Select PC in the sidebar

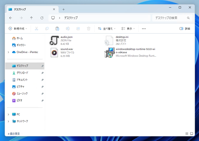(16, 114)
